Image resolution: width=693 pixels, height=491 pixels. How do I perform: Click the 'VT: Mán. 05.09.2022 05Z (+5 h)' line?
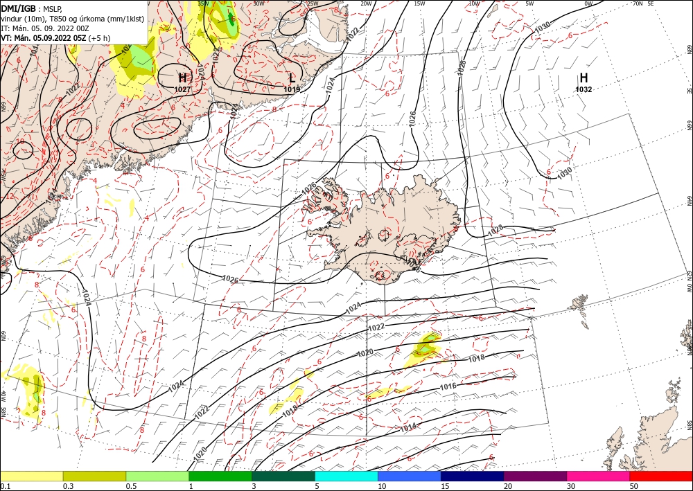click(55, 38)
